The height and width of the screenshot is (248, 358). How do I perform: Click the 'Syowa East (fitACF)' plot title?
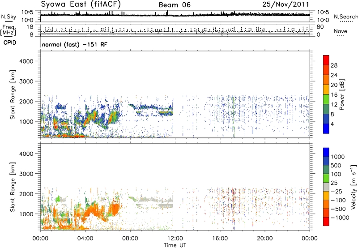[x=81, y=4]
